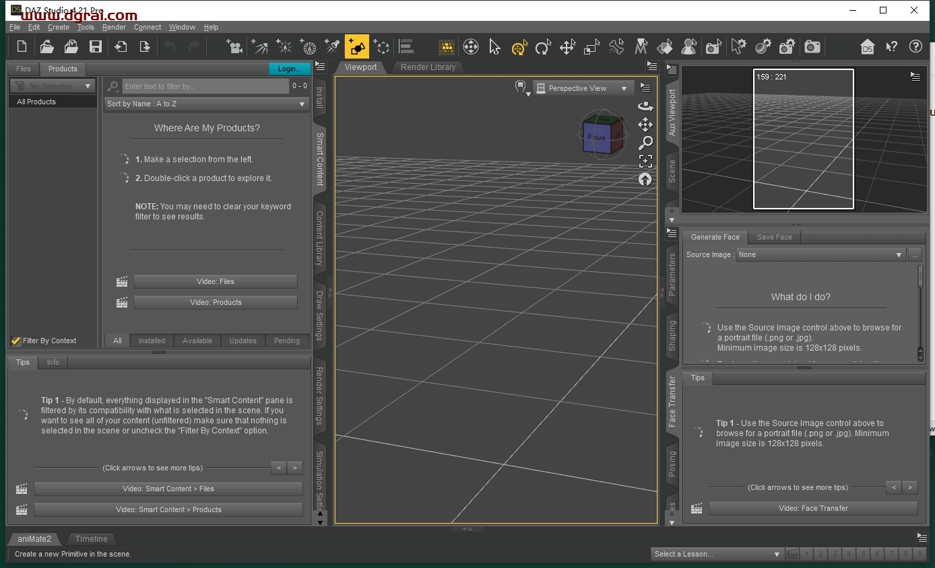Open the Source Image None dropdown
This screenshot has width=935, height=568.
pos(820,254)
